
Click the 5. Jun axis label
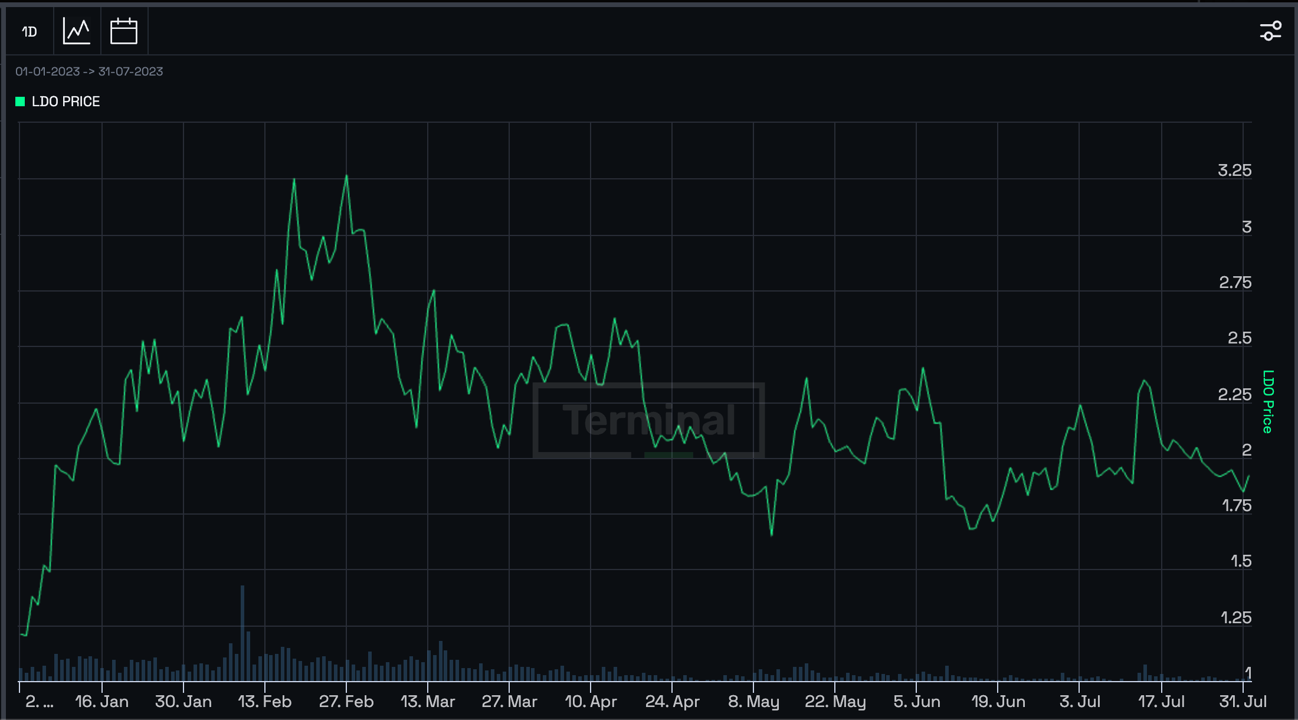917,702
